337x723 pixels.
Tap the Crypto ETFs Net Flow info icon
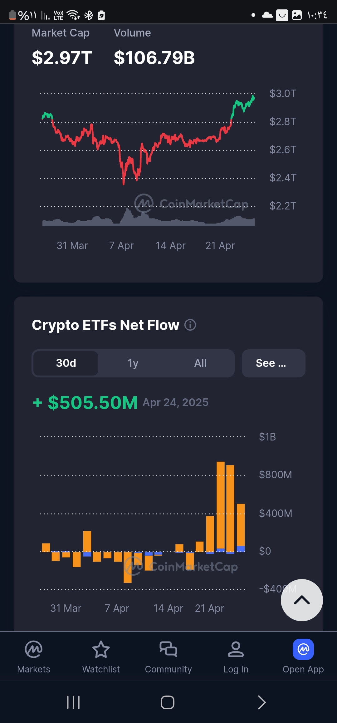190,325
